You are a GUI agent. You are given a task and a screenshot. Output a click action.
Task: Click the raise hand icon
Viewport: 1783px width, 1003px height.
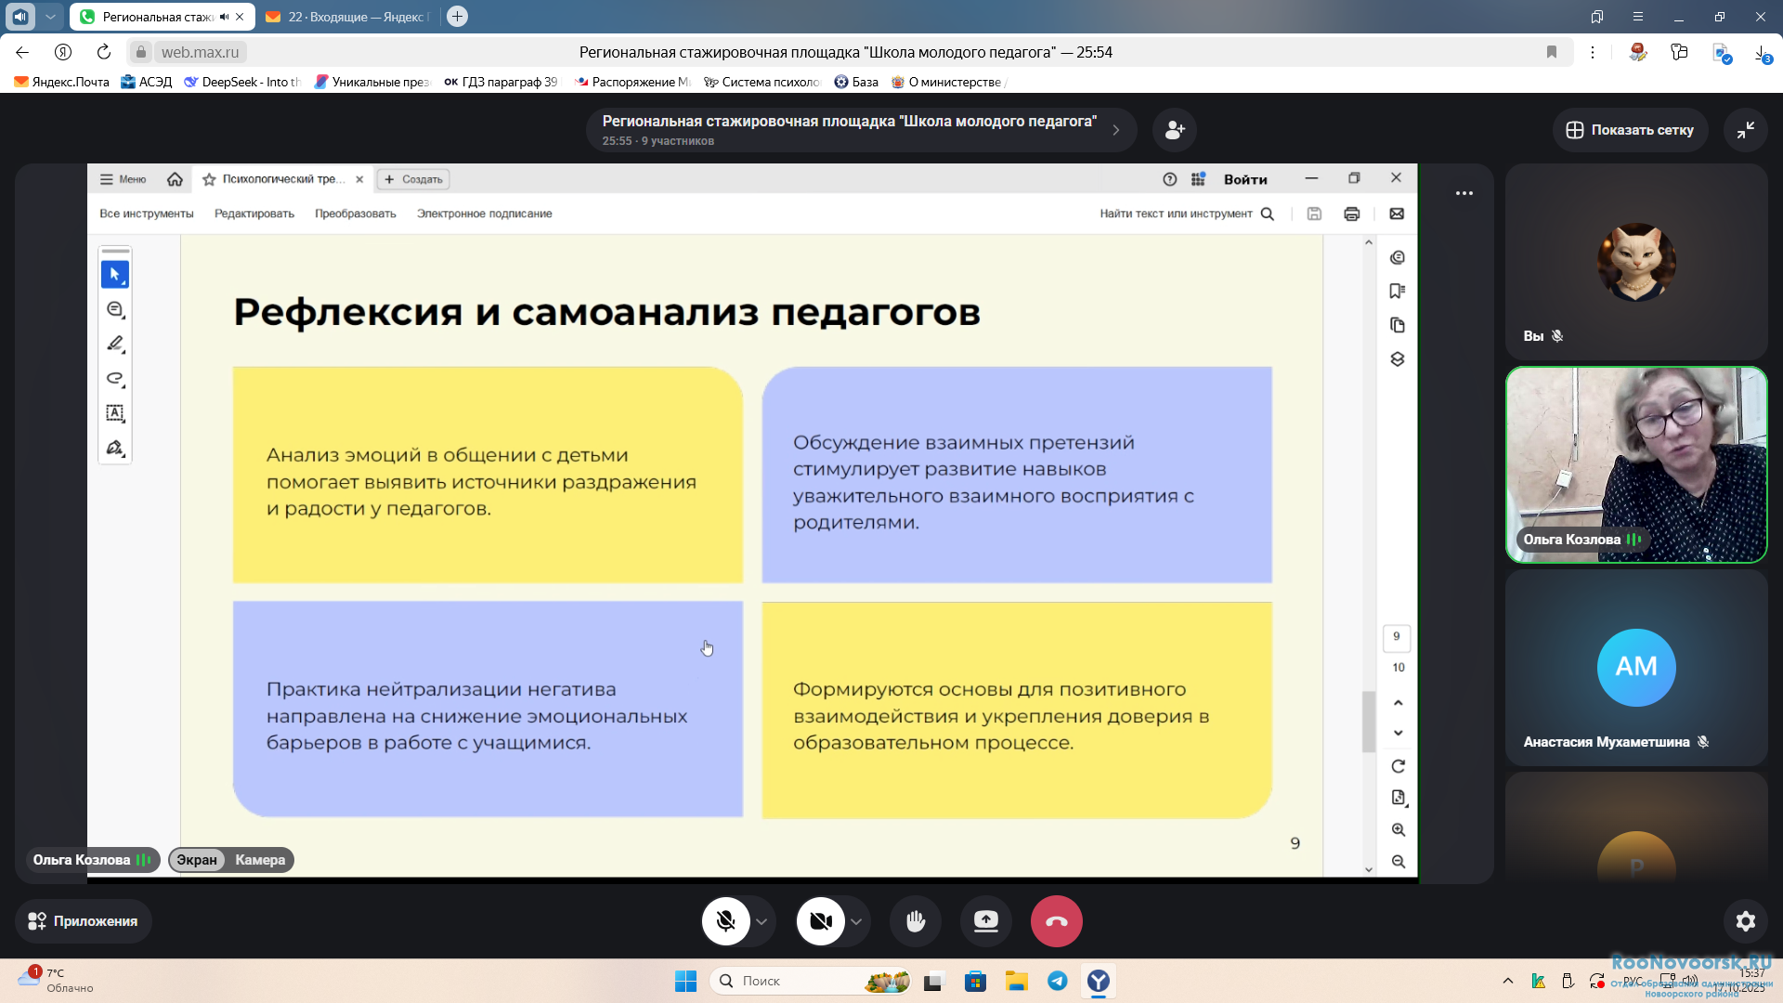coord(916,921)
